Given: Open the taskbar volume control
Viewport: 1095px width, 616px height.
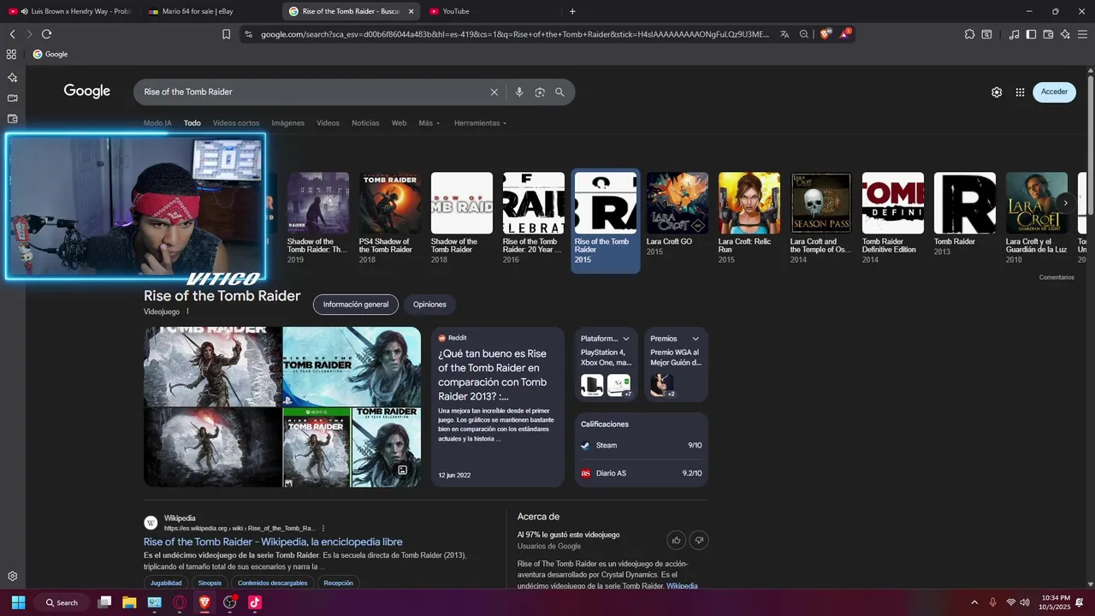Looking at the screenshot, I should pyautogui.click(x=1025, y=602).
